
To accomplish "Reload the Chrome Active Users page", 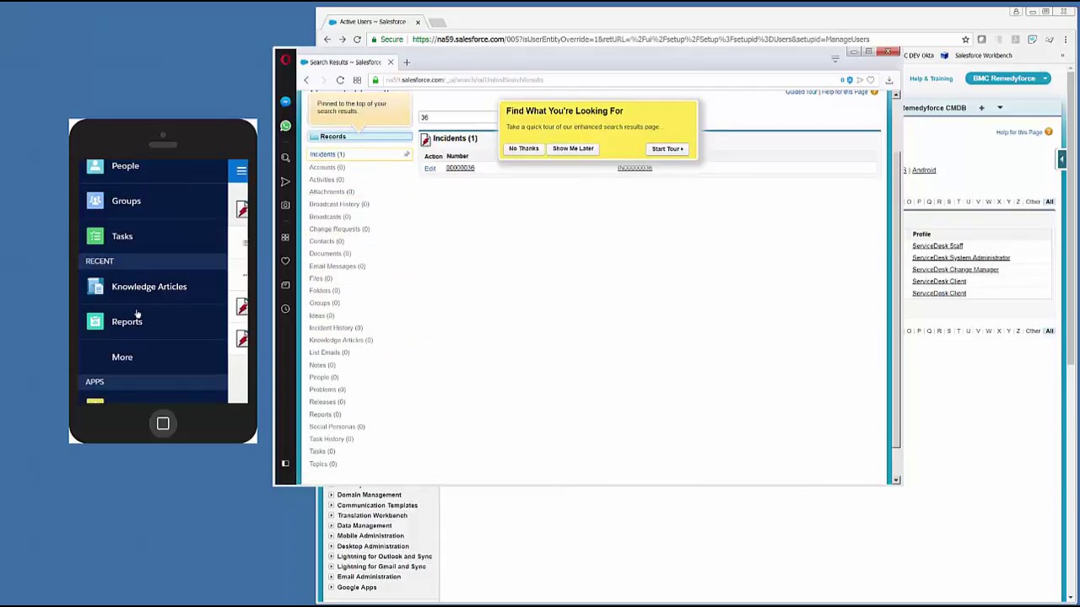I will tap(357, 40).
